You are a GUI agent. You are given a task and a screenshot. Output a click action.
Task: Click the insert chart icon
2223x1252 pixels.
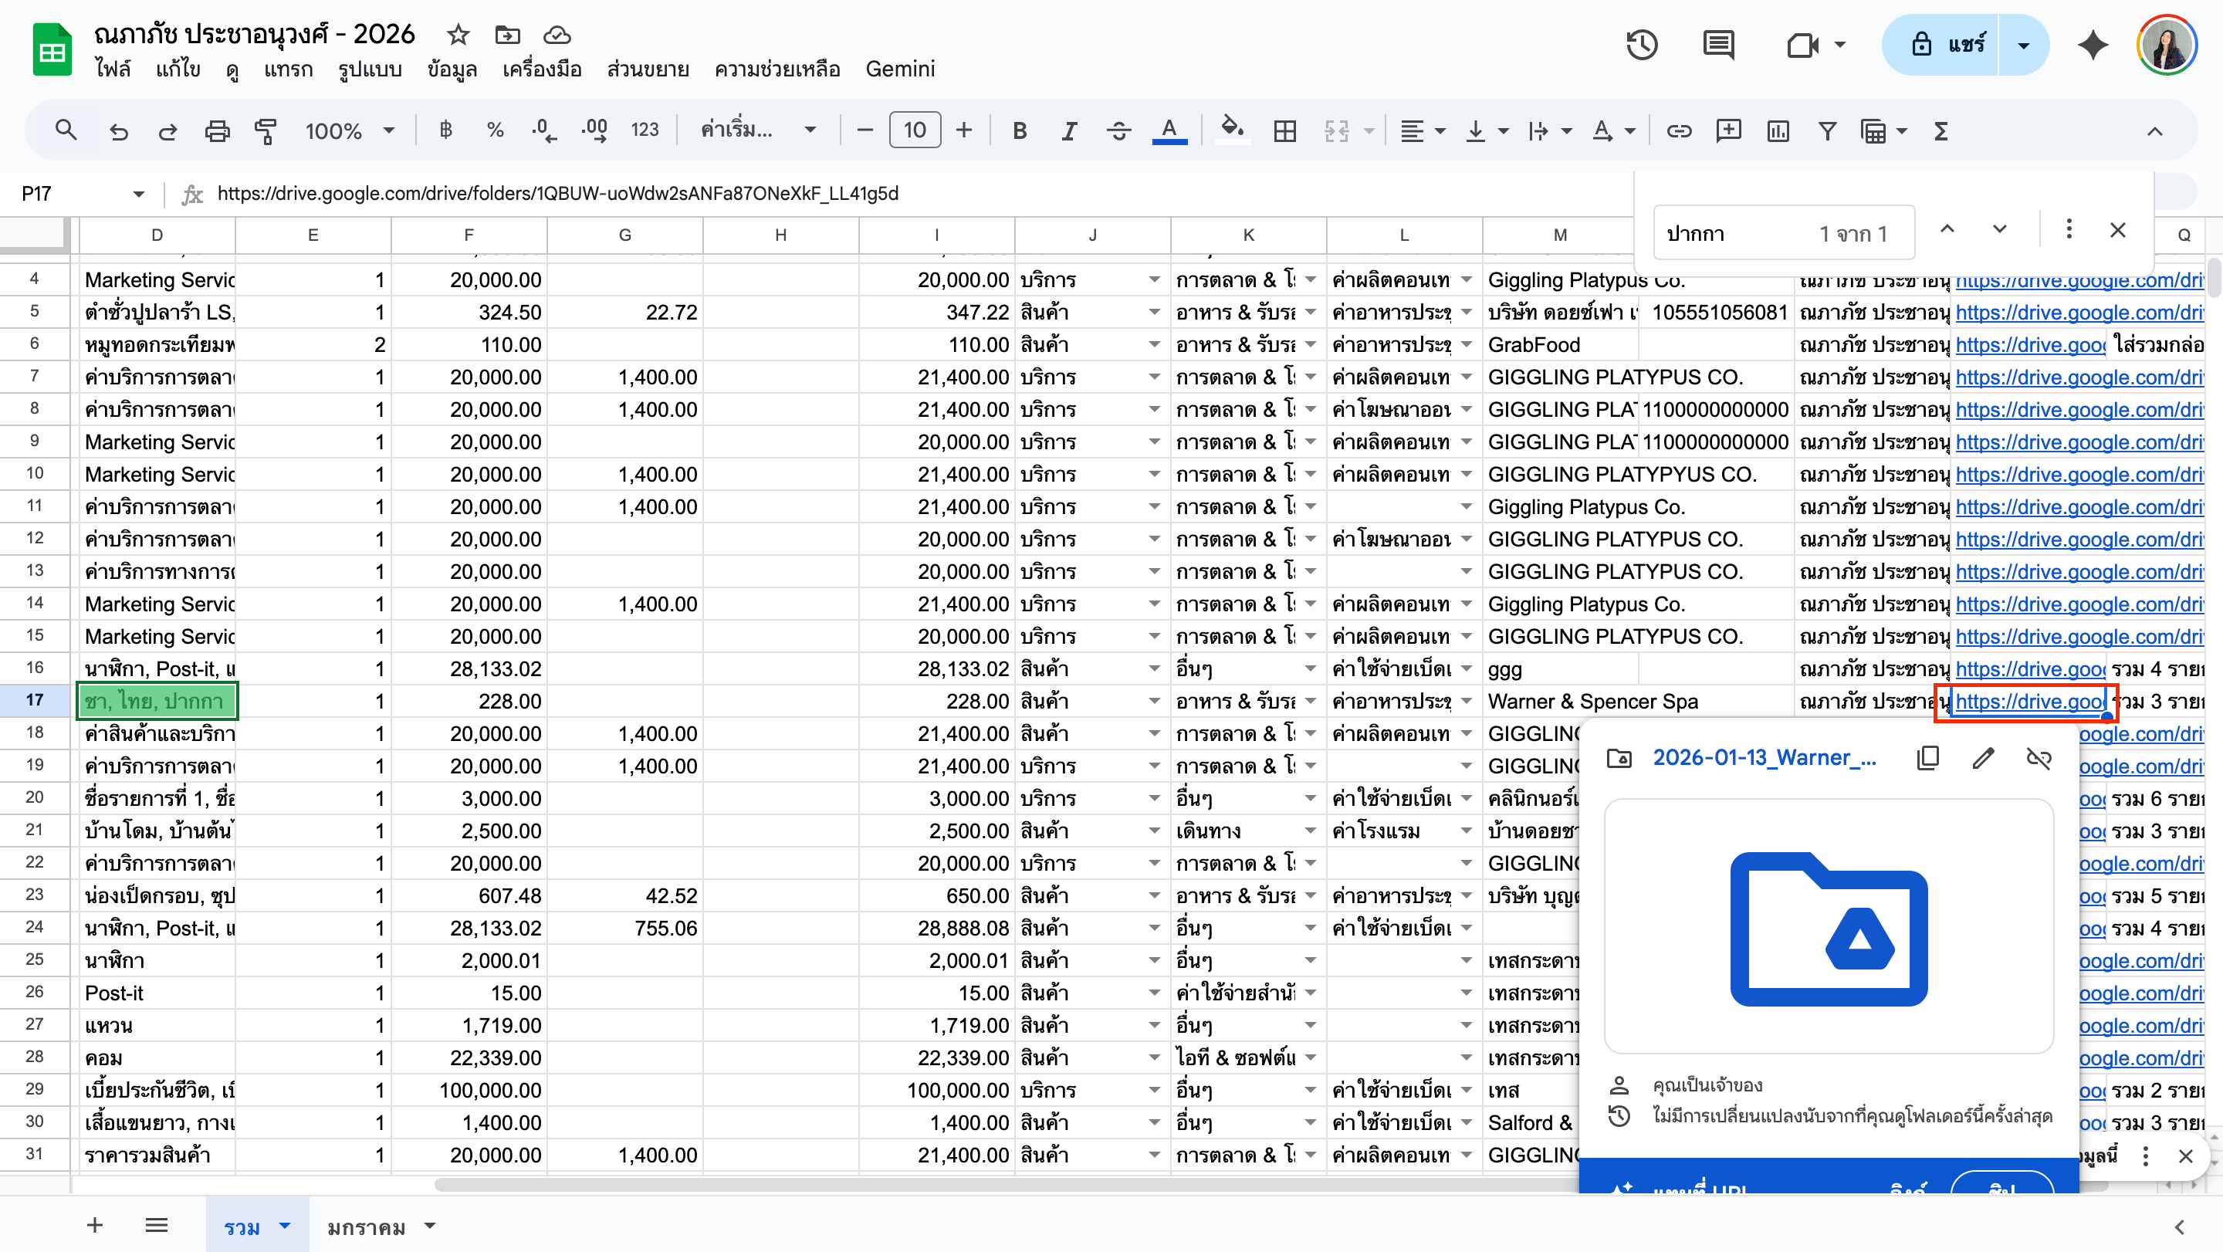click(1778, 131)
